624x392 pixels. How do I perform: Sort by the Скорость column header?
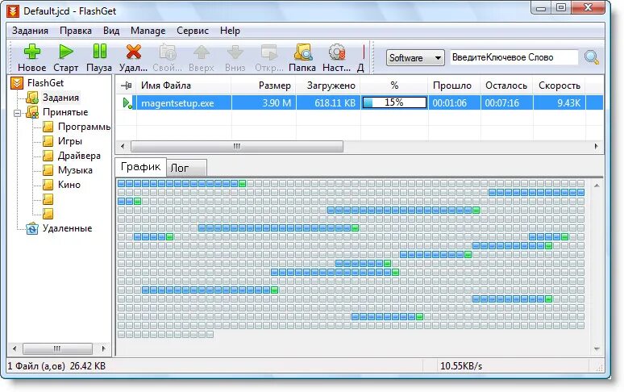coord(560,85)
